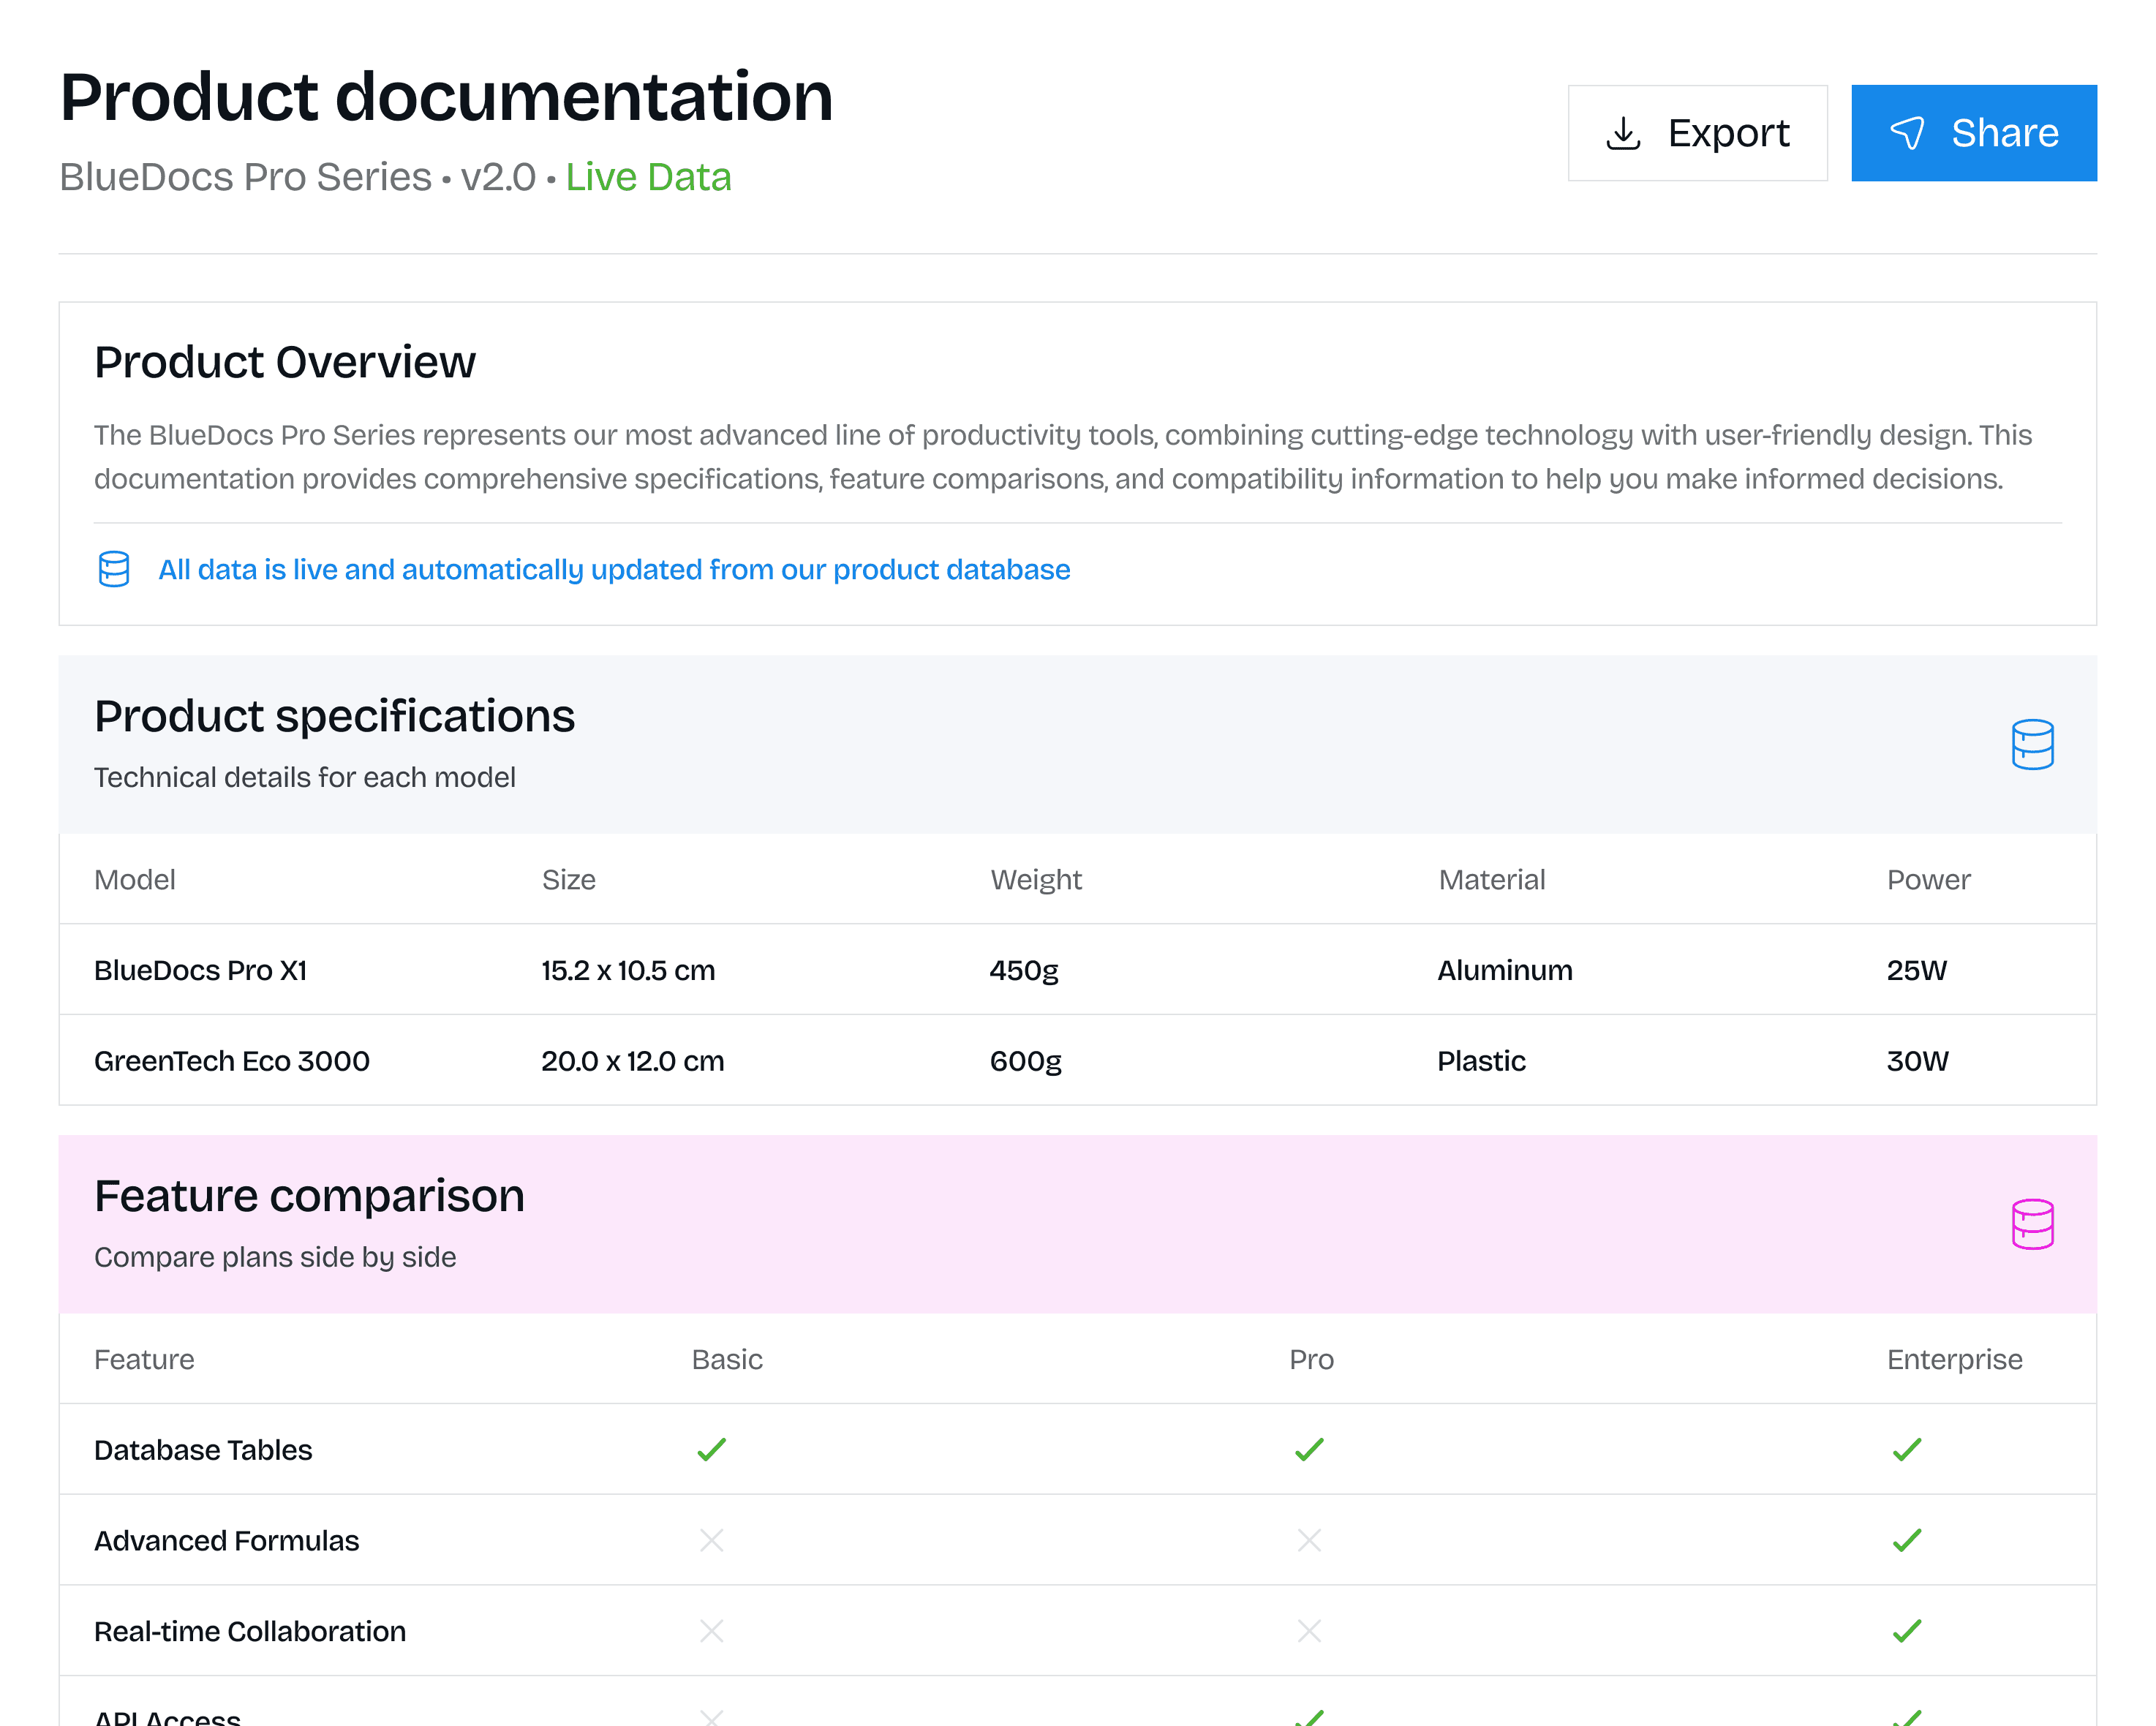Image resolution: width=2156 pixels, height=1726 pixels.
Task: Click the green Live Data label
Action: coord(648,177)
